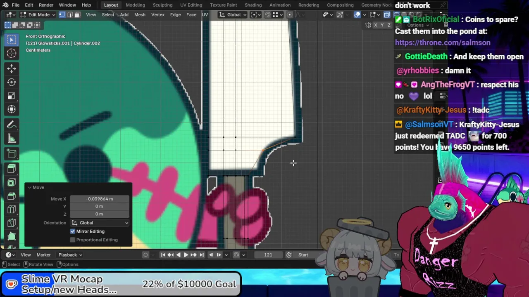Select the Transform tool

(x=12, y=109)
